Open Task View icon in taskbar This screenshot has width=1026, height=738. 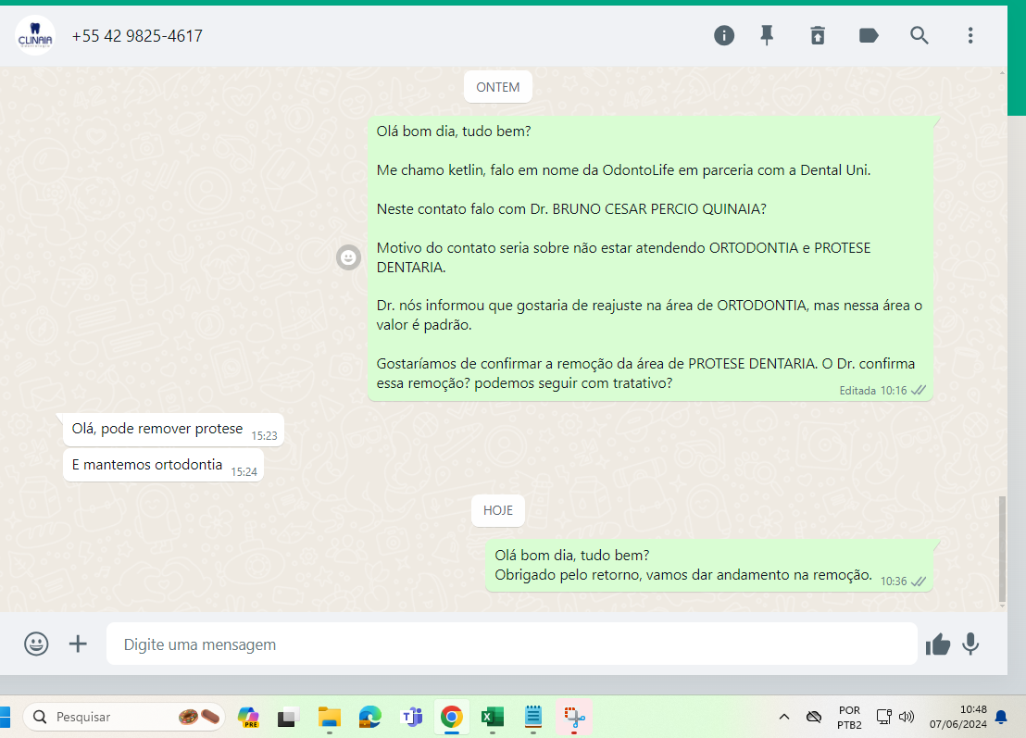[287, 717]
